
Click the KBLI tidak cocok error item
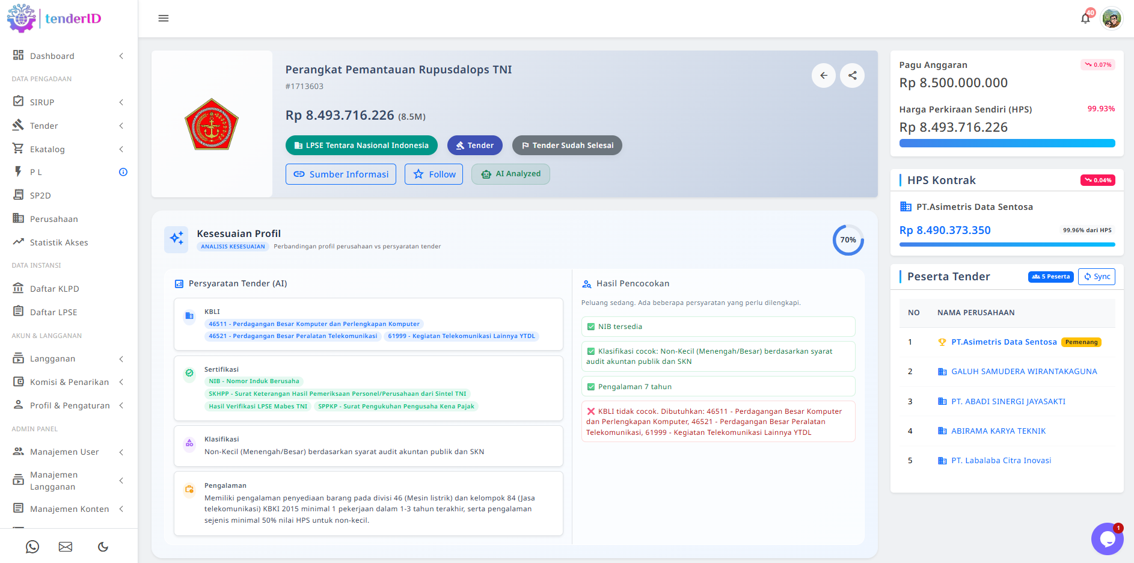pos(719,422)
